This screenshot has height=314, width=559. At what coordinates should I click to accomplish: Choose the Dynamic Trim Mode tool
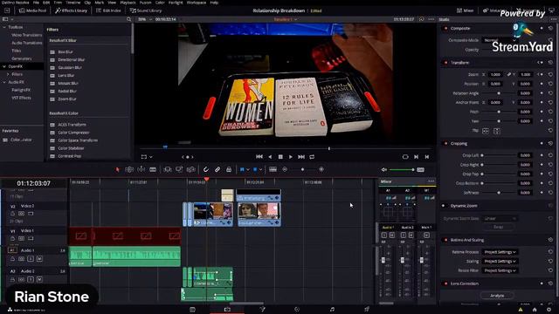click(141, 170)
